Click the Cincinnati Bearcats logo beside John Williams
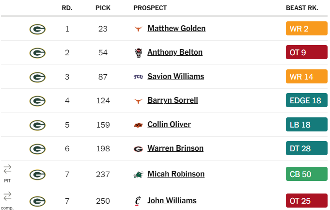This screenshot has height=210, width=330. pyautogui.click(x=138, y=201)
